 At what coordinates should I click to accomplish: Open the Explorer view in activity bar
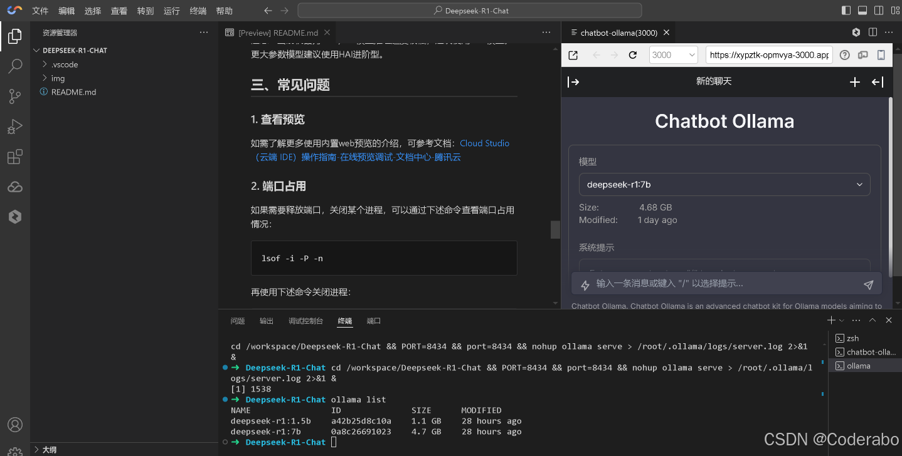point(15,36)
